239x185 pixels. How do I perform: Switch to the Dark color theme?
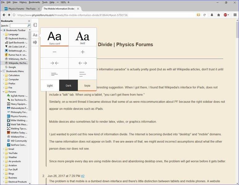pos(68,85)
